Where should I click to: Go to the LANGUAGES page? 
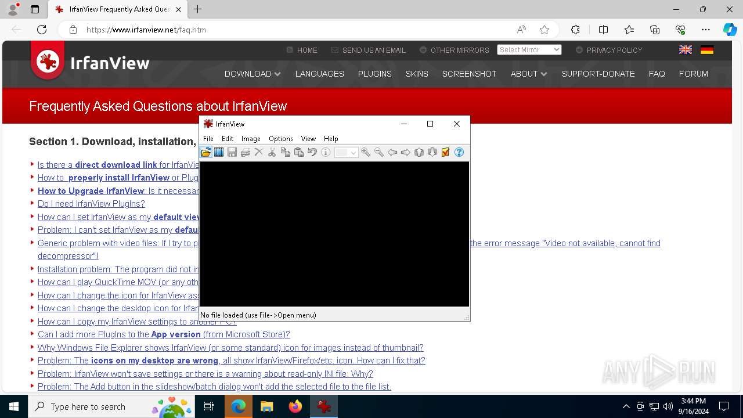coord(320,74)
